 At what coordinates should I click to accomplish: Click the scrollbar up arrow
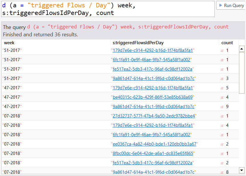click(242, 49)
